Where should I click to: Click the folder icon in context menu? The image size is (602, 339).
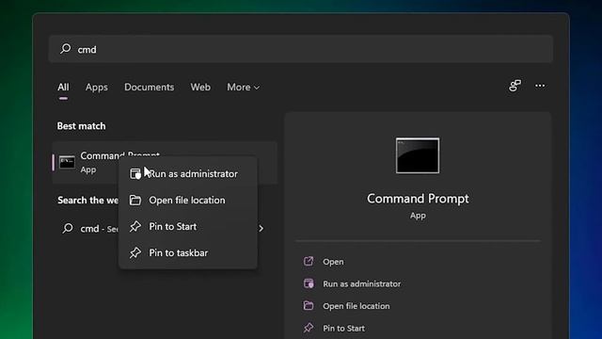pos(135,200)
